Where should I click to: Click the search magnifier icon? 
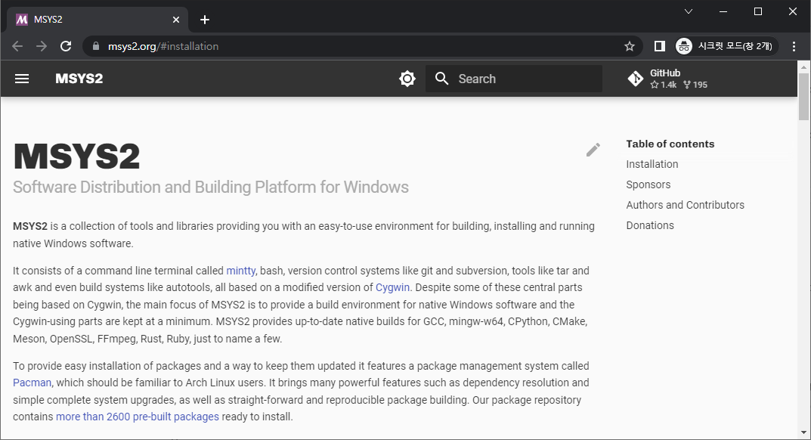[441, 79]
